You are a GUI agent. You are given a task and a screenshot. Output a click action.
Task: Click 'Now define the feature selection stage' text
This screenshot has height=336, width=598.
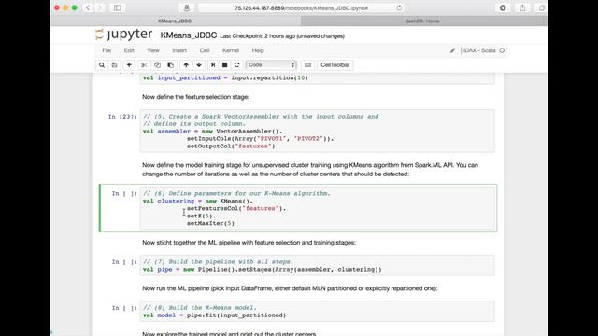click(195, 97)
